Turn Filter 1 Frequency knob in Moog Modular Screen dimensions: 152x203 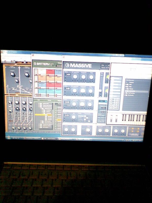[x=13, y=74]
